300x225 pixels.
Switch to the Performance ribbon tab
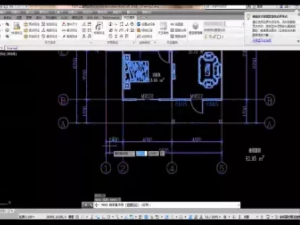click(111, 18)
